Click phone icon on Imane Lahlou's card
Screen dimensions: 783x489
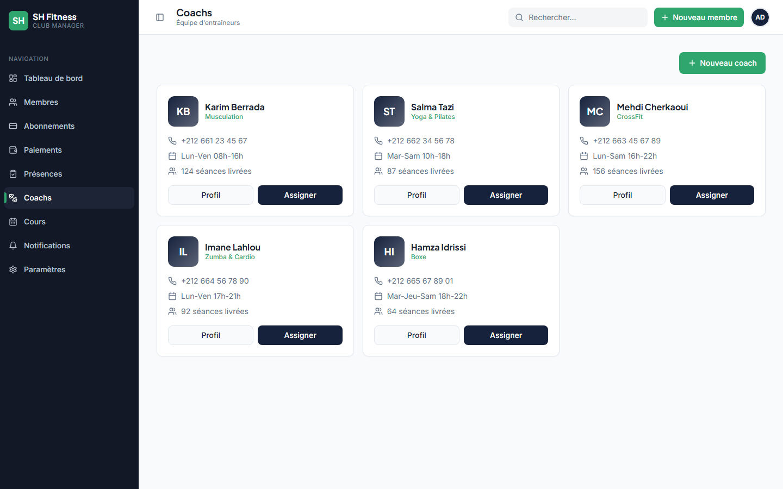(x=172, y=281)
